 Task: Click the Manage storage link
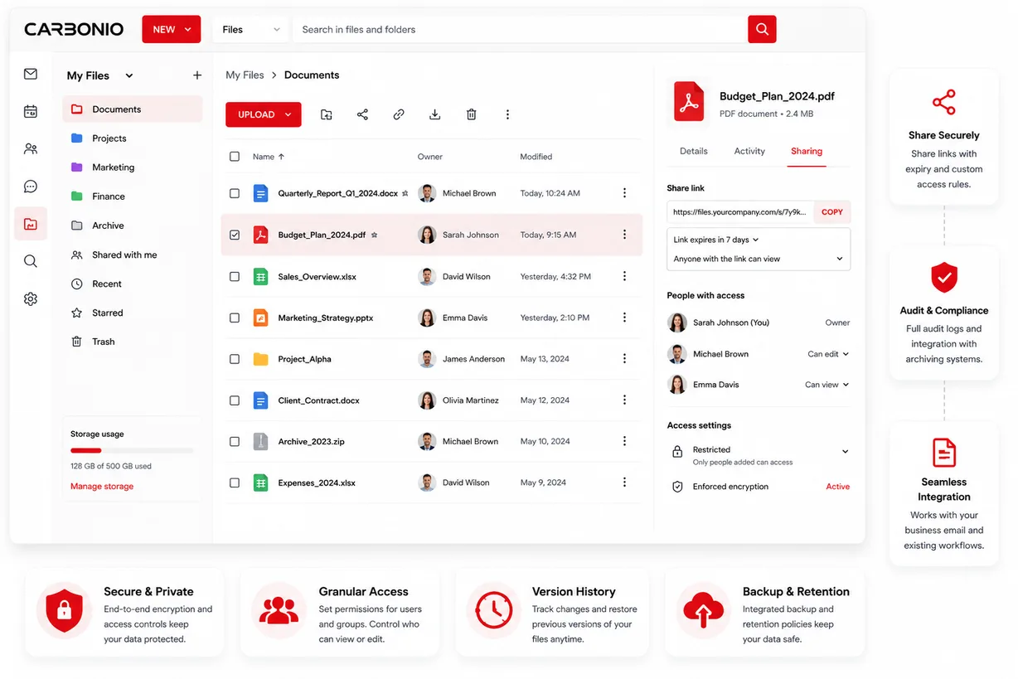tap(102, 487)
